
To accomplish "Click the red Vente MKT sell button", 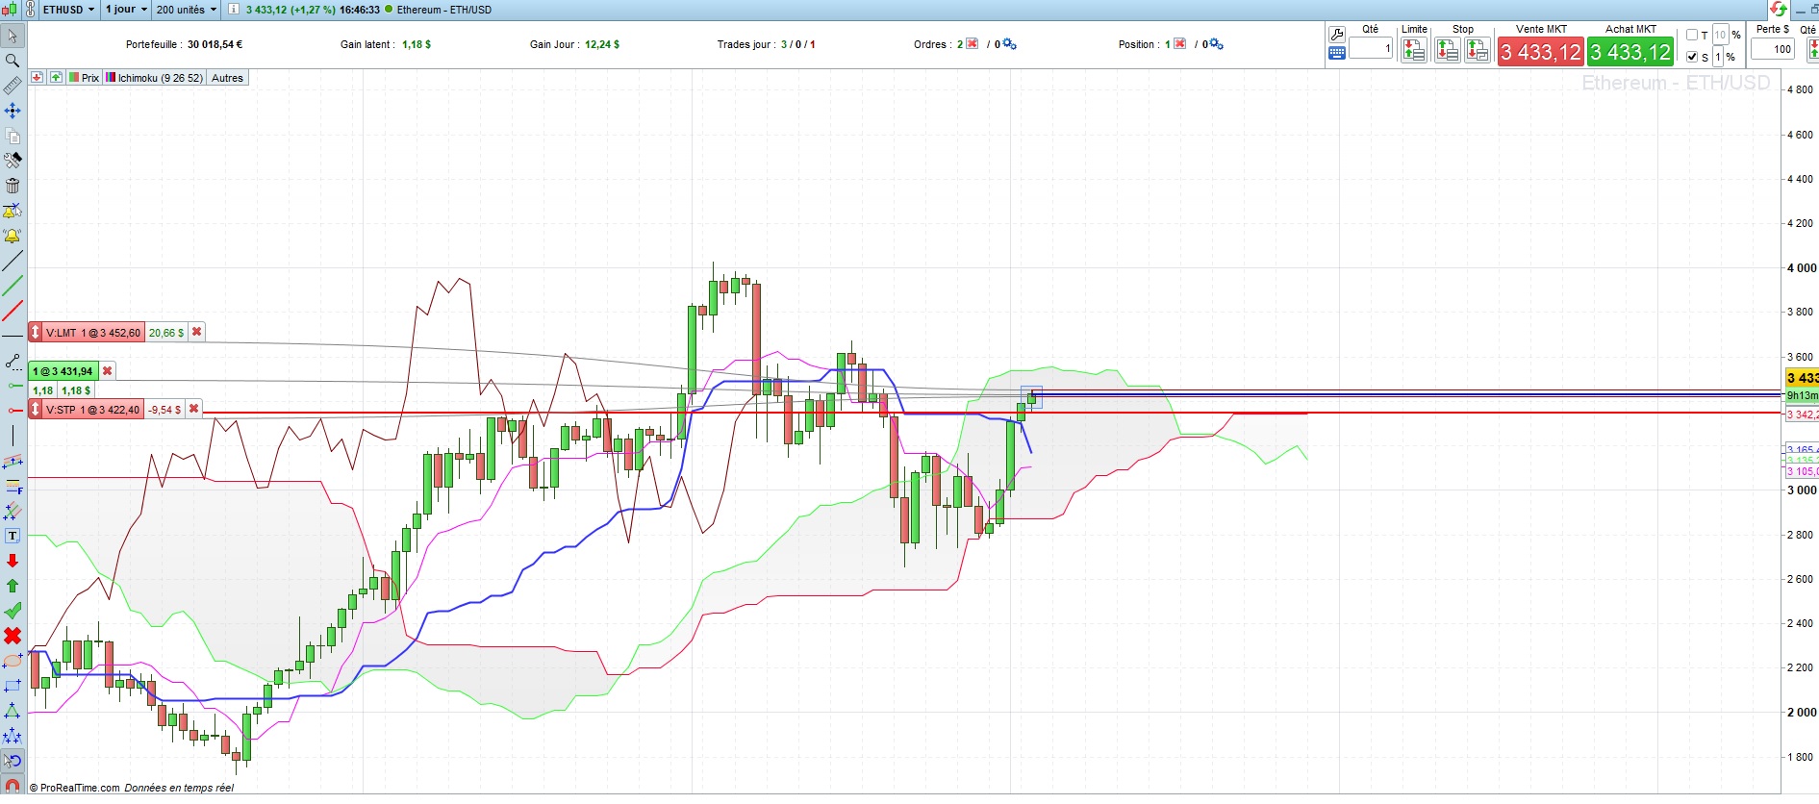I will (1540, 52).
